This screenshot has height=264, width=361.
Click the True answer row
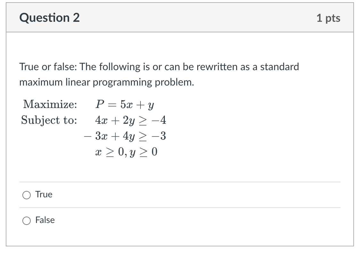[x=179, y=194]
